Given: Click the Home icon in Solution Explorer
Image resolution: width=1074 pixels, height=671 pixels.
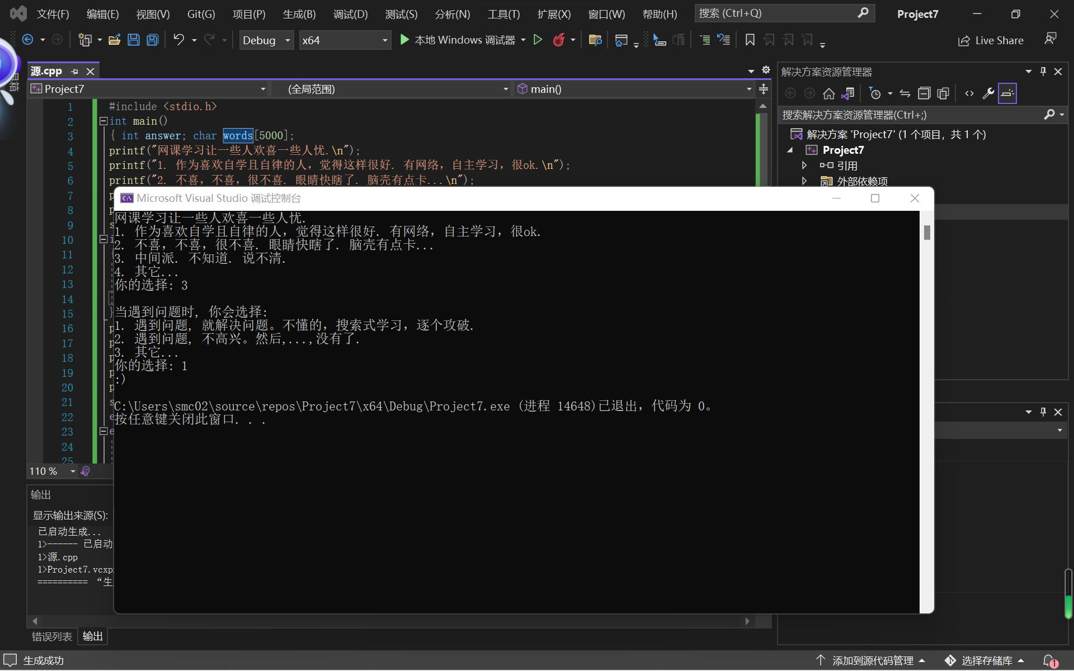Looking at the screenshot, I should 828,93.
